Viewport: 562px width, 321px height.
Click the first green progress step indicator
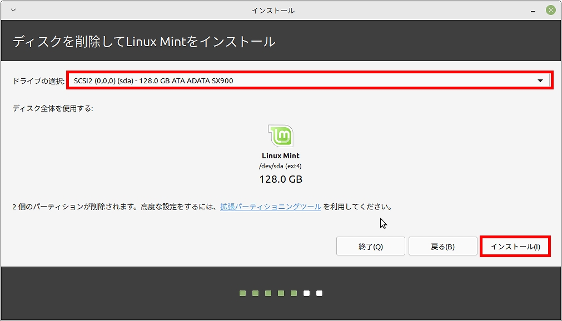click(243, 293)
